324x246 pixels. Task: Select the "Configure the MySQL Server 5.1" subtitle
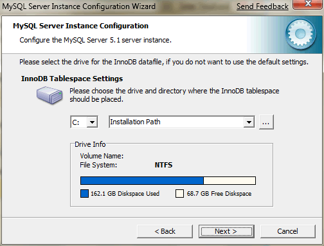click(x=96, y=40)
